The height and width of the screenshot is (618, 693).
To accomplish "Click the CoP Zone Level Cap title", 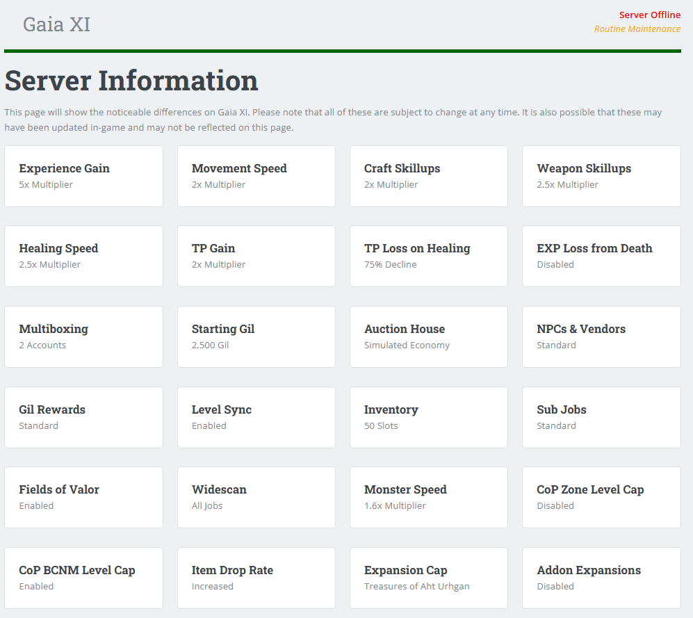I will coord(590,489).
